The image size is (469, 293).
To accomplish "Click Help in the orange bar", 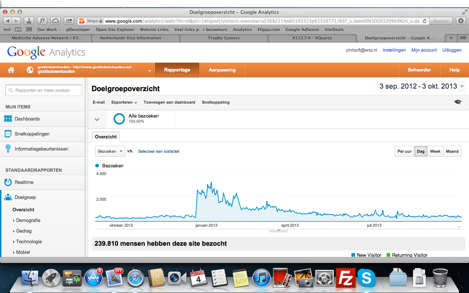I will pos(454,70).
